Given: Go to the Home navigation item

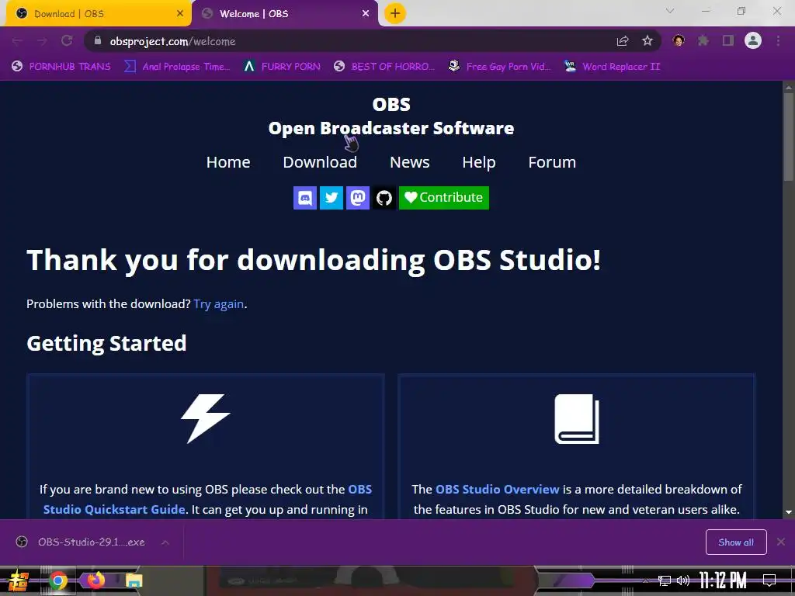Looking at the screenshot, I should tap(228, 162).
